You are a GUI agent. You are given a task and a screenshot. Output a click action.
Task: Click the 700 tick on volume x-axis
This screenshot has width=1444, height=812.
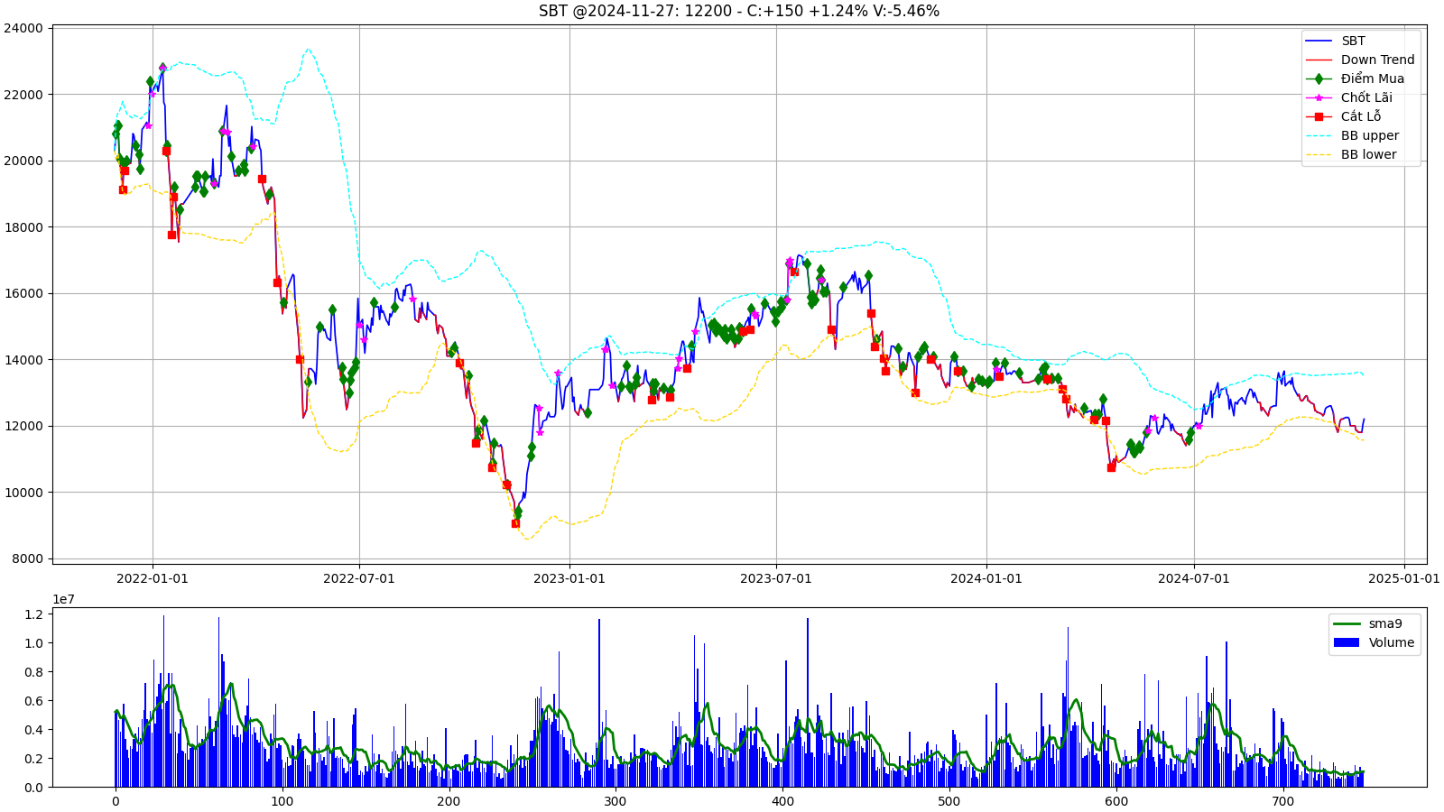[1283, 801]
